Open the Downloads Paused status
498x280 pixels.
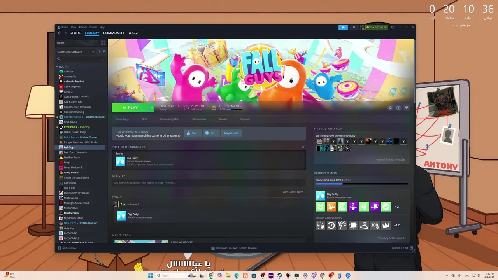234,248
